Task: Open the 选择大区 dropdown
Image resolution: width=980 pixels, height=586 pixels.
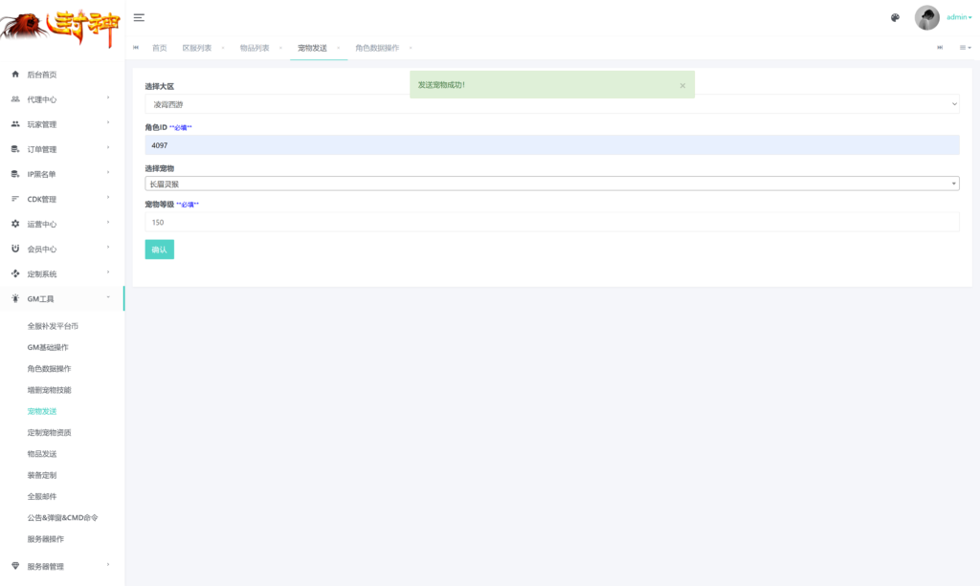Action: pyautogui.click(x=551, y=103)
